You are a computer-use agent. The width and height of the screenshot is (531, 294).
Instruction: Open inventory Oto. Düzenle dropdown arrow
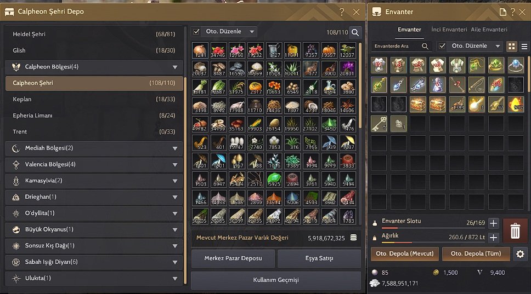[498, 46]
